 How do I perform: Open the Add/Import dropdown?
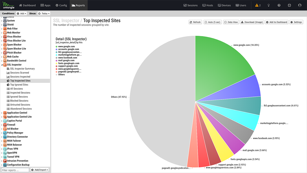pyautogui.click(x=40, y=170)
